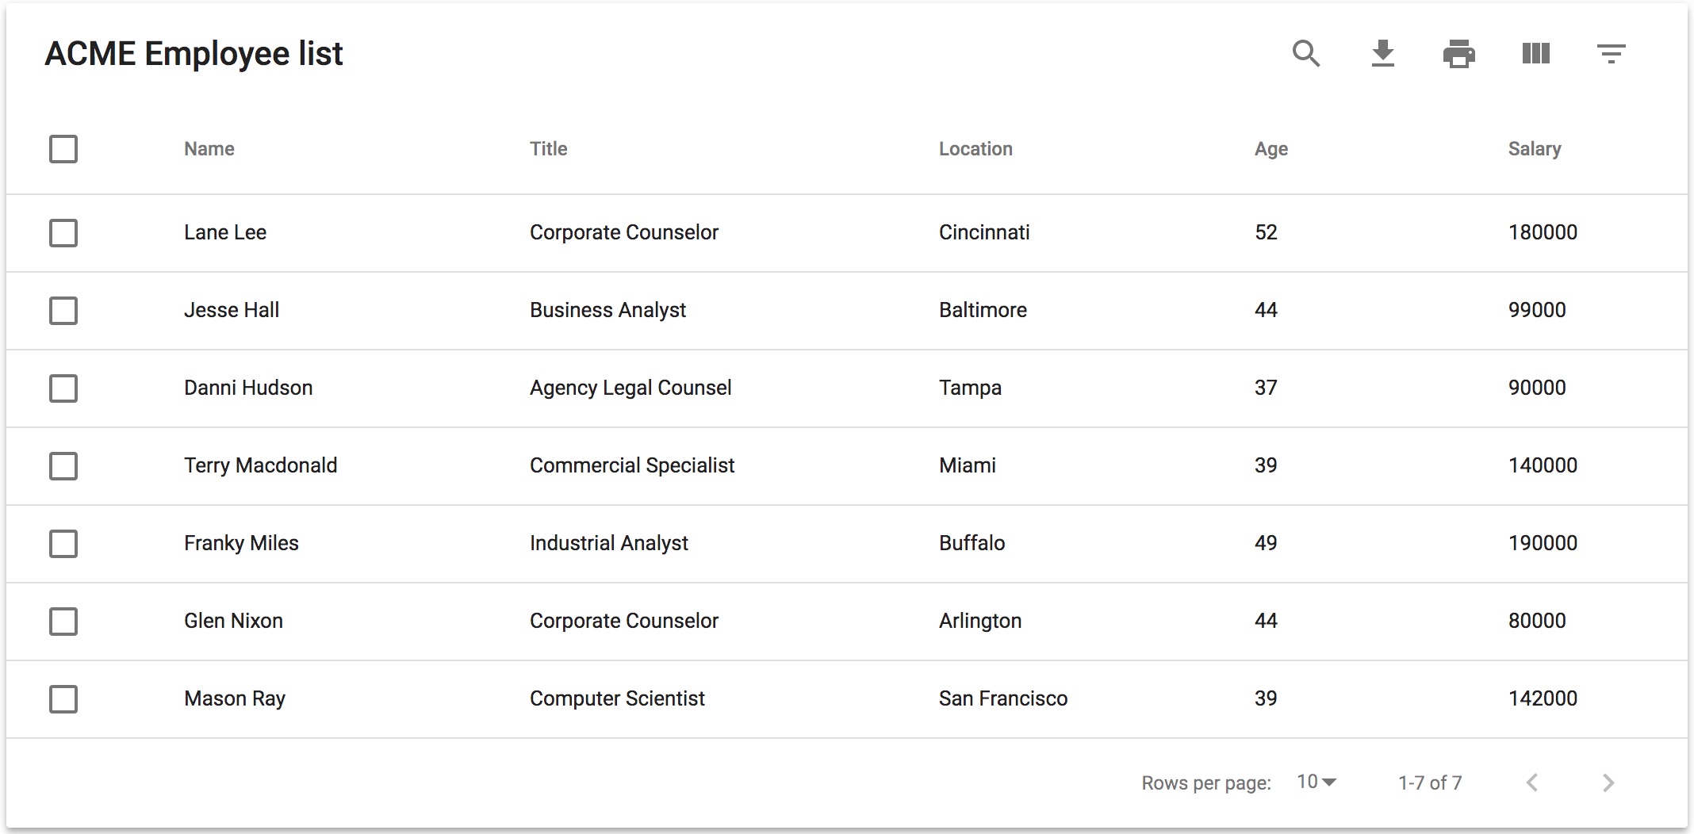Click the Age column header
The height and width of the screenshot is (834, 1694).
click(1270, 149)
